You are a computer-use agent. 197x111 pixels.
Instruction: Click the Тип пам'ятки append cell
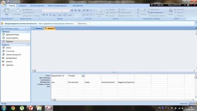76,82
